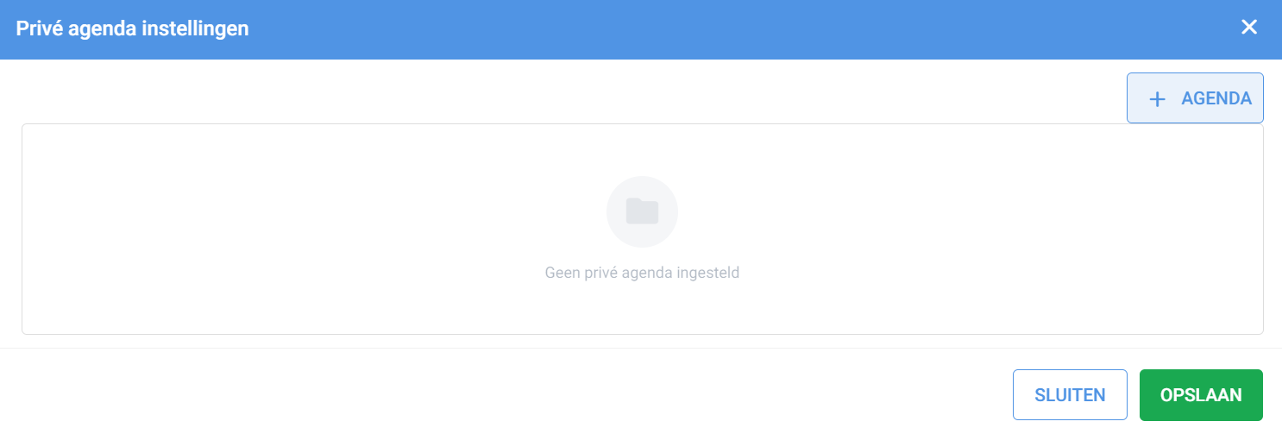Click the plus icon beside AGENDA
This screenshot has height=434, width=1282.
[x=1157, y=99]
